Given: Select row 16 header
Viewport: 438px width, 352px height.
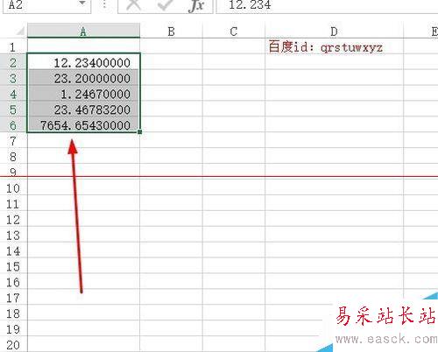Looking at the screenshot, I should click(x=13, y=282).
